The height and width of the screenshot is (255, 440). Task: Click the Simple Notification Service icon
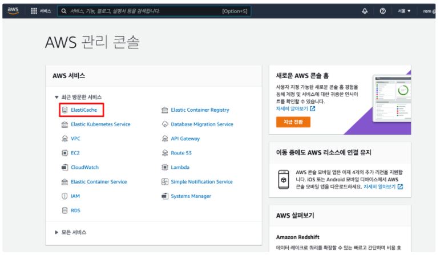[165, 182]
